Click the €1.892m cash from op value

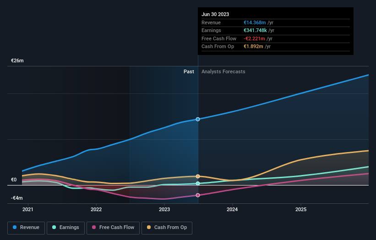point(253,47)
